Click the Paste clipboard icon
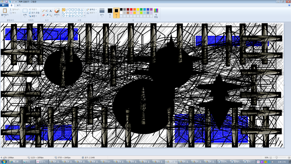The width and height of the screenshot is (291, 164). point(5,11)
